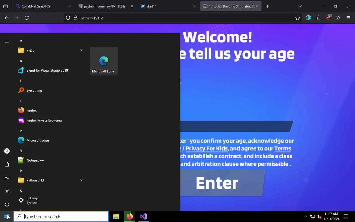This screenshot has width=355, height=222.
Task: Click the letter F group header
Action: coord(21,101)
